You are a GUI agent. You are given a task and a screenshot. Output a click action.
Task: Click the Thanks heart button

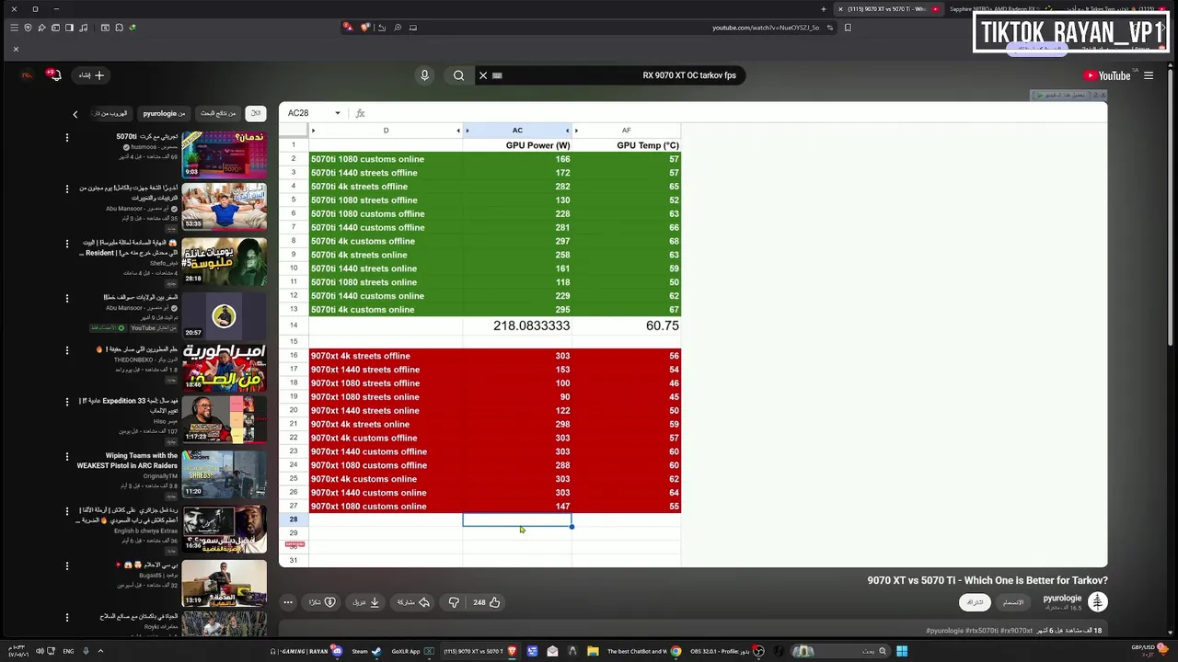pos(322,602)
